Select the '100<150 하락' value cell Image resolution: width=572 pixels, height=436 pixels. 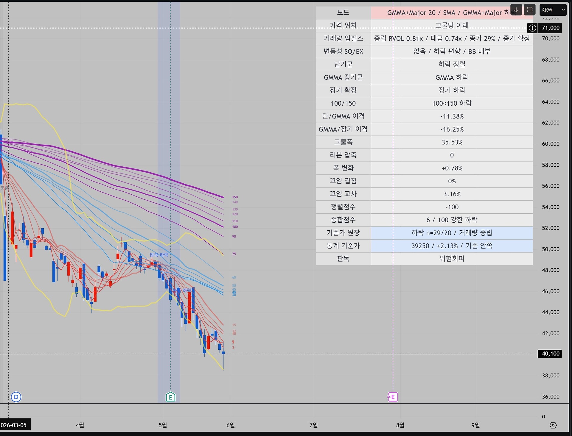tap(452, 103)
